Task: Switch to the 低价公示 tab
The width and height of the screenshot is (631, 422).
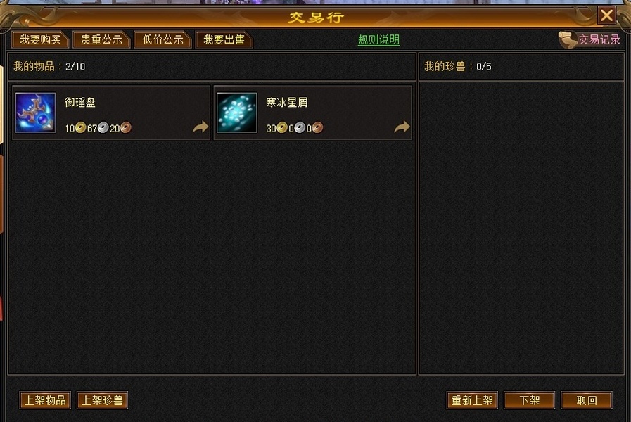Action: tap(162, 39)
